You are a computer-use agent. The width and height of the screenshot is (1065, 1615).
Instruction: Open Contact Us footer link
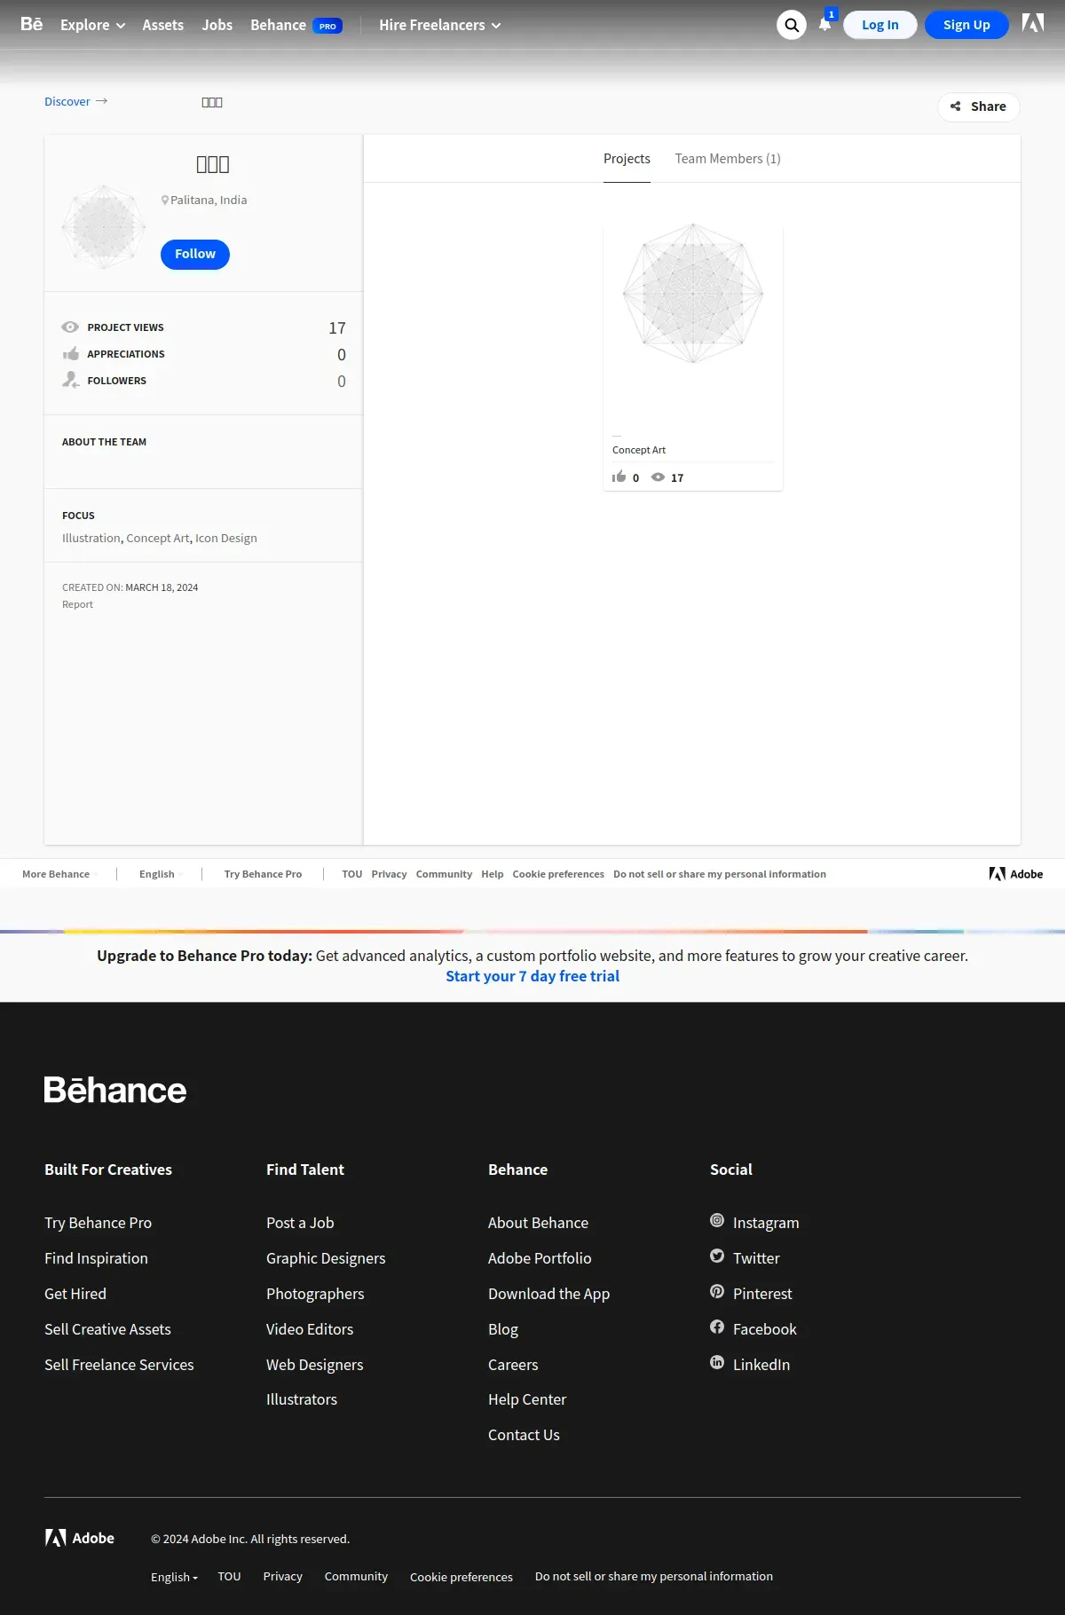pyautogui.click(x=524, y=1435)
